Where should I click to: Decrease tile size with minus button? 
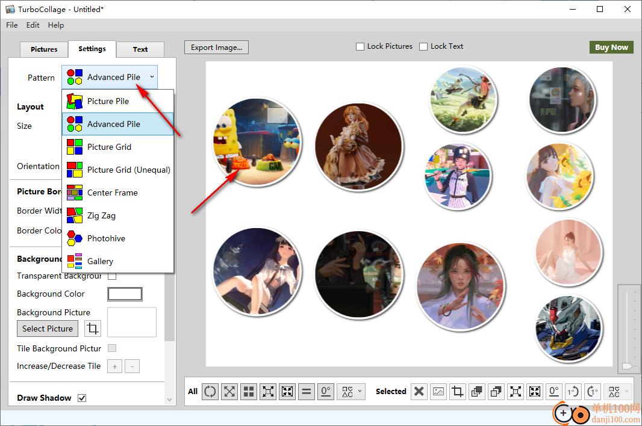click(132, 366)
